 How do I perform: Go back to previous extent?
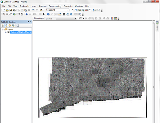pos(27,14)
